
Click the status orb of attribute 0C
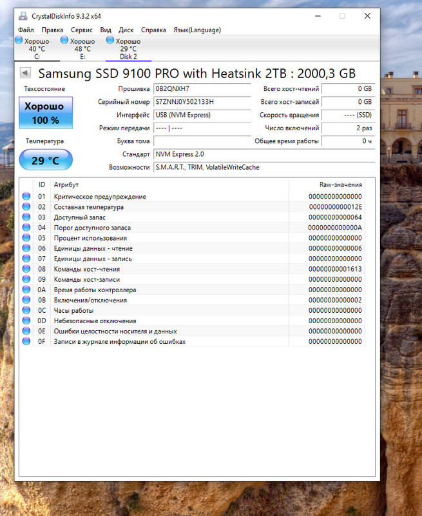[26, 310]
